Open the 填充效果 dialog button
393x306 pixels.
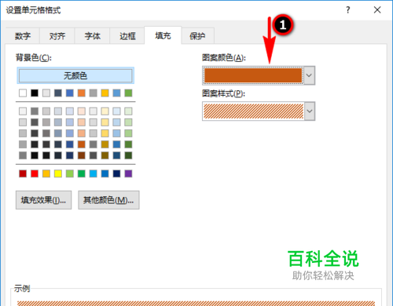[x=43, y=200]
